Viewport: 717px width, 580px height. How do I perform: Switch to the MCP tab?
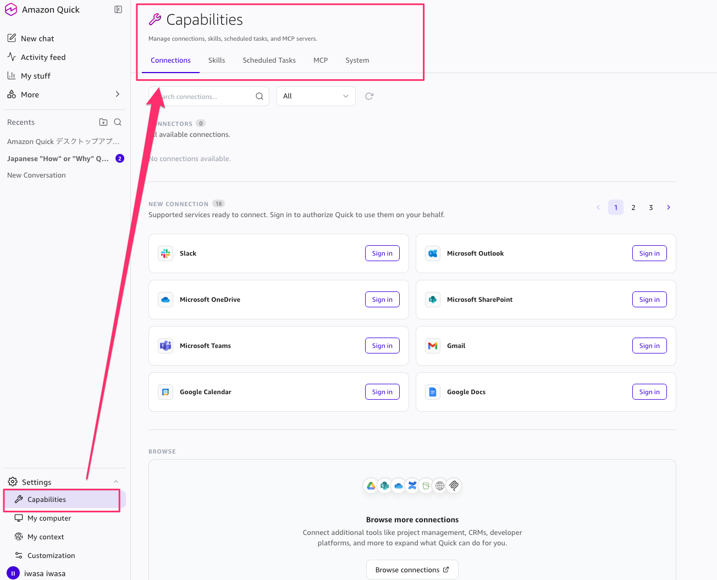(321, 60)
